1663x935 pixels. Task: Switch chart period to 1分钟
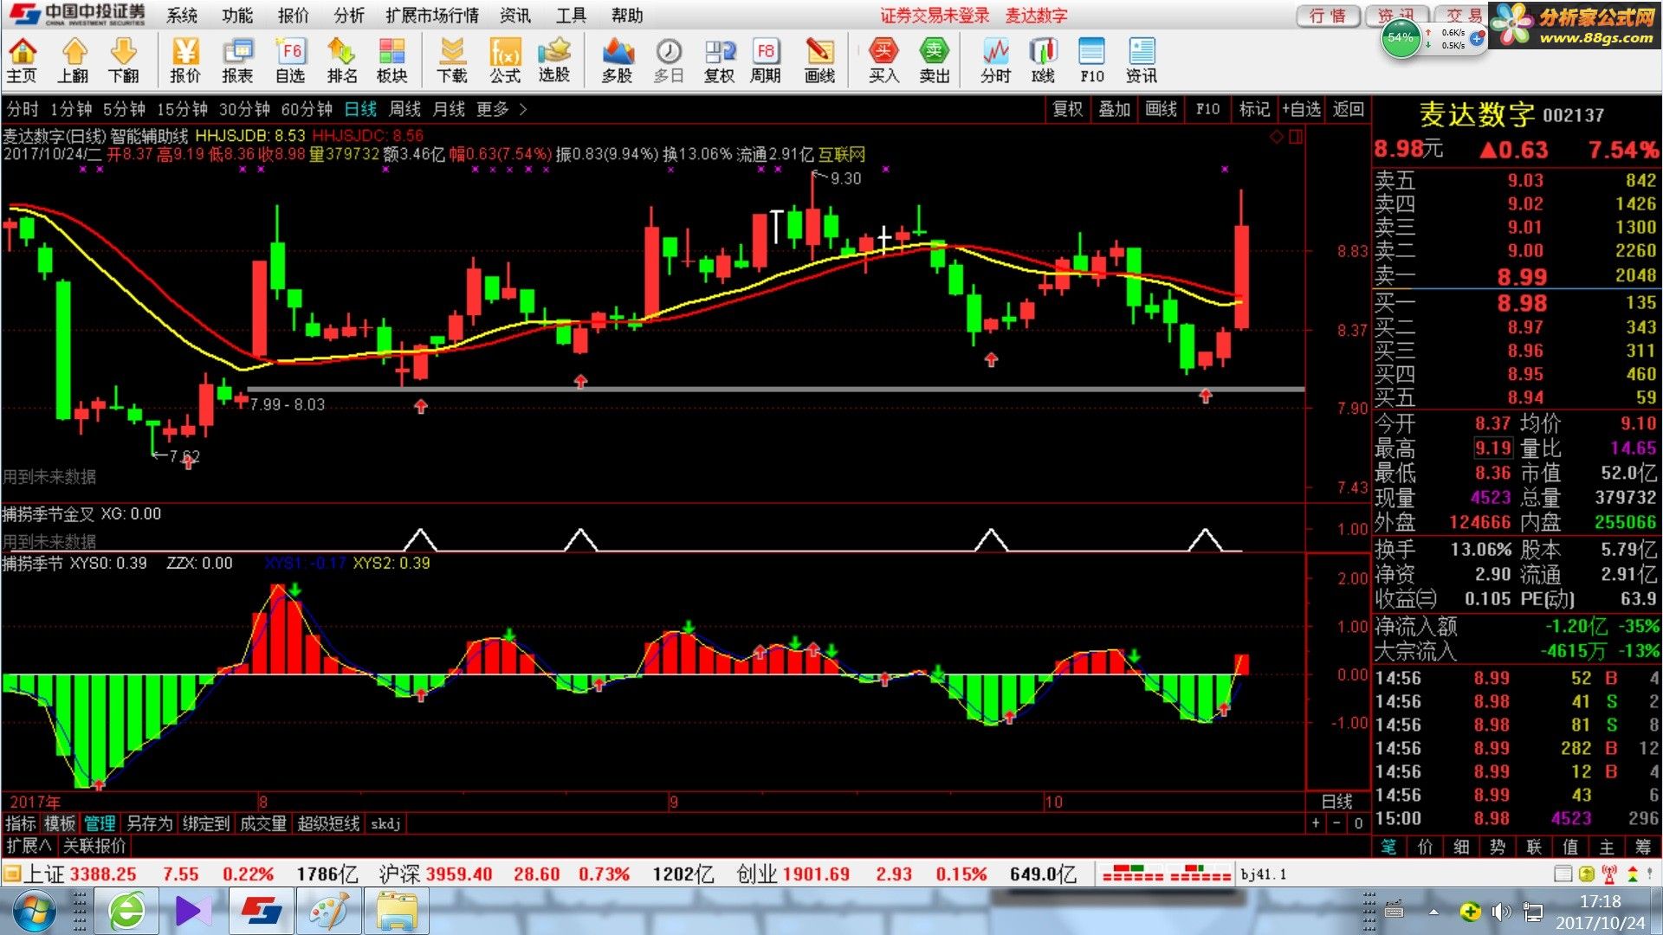click(71, 109)
